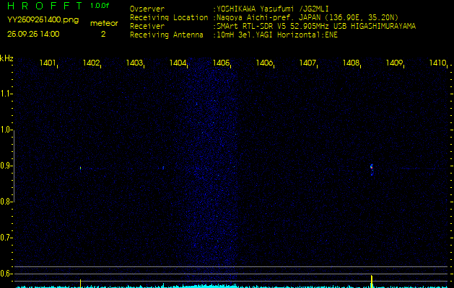Click the meteor count value 2
Screen dimensions: 454x288
(103, 34)
